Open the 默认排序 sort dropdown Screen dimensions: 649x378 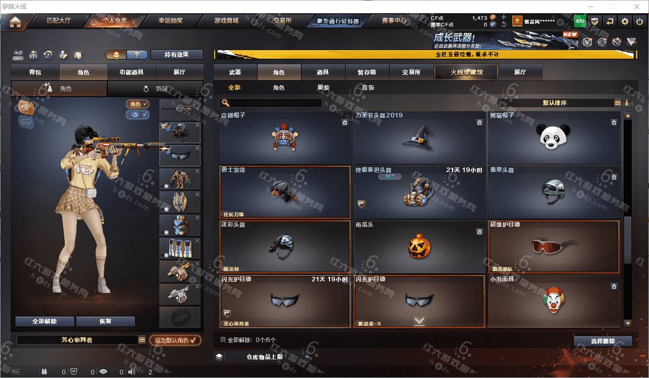[x=555, y=103]
